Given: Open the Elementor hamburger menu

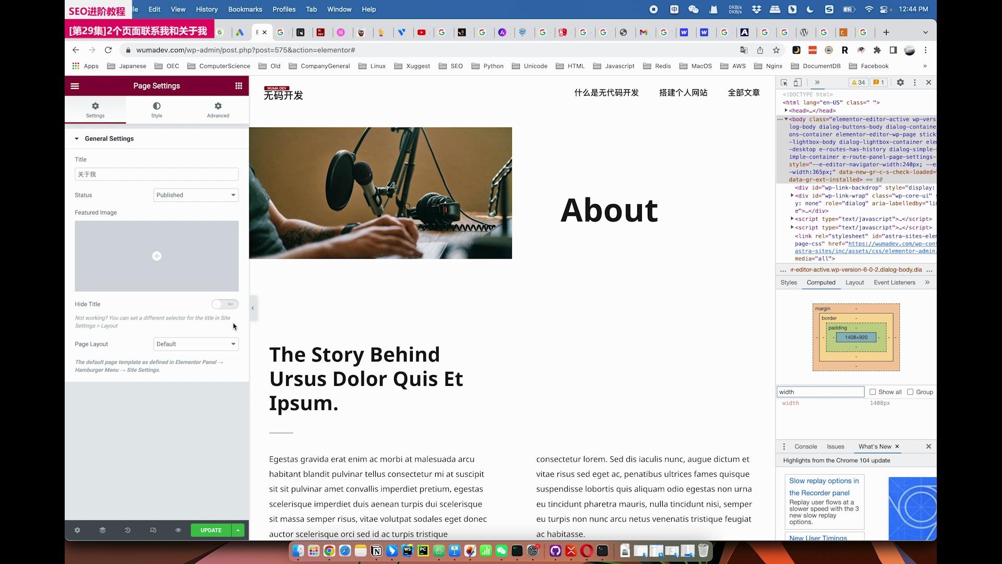Looking at the screenshot, I should click(75, 86).
